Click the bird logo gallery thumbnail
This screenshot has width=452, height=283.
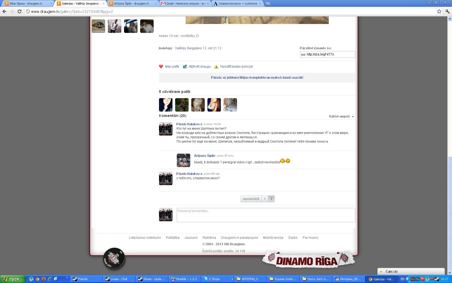coord(98,26)
